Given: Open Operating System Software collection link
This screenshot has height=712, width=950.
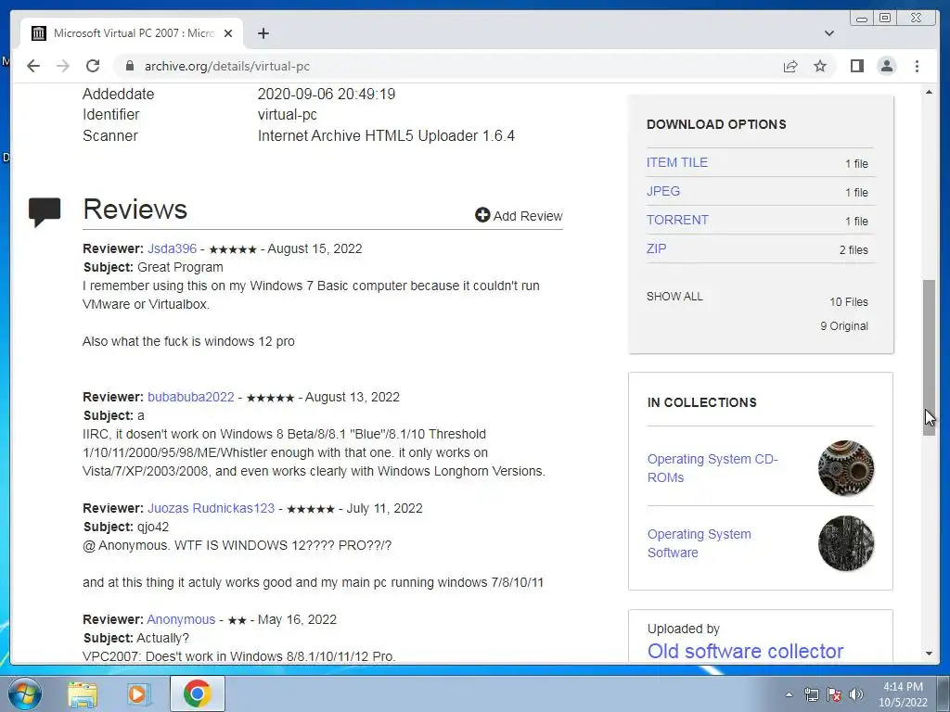Looking at the screenshot, I should pos(700,543).
